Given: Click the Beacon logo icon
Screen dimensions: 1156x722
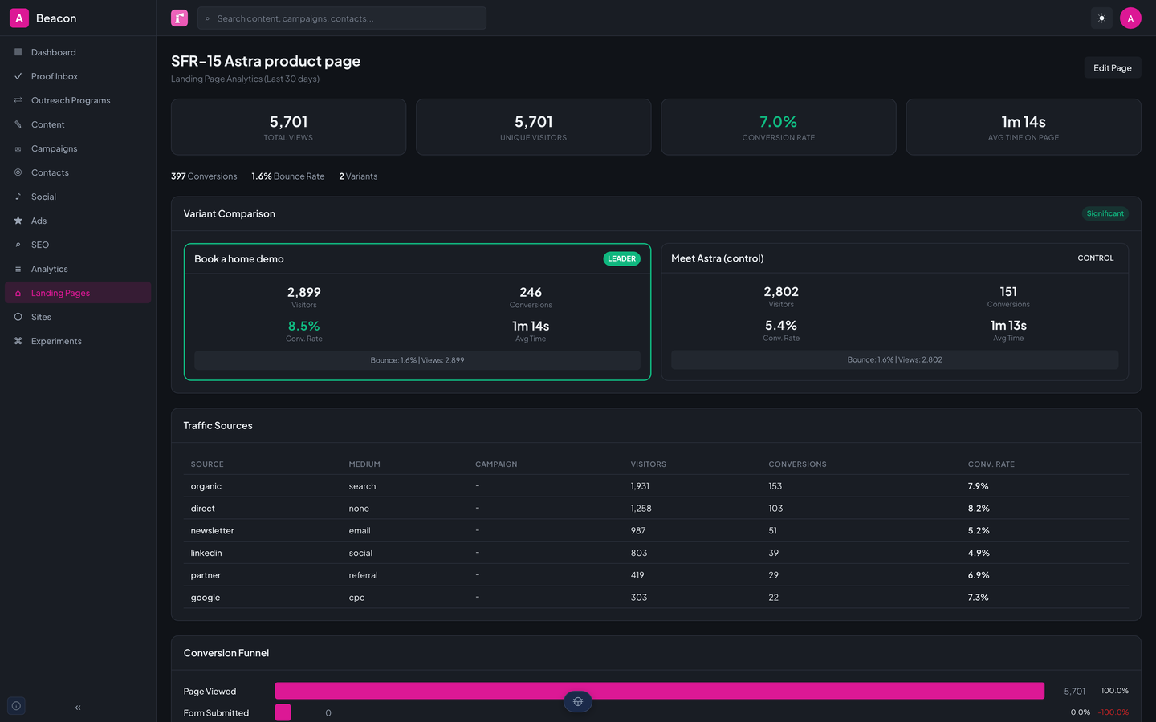Looking at the screenshot, I should [19, 18].
